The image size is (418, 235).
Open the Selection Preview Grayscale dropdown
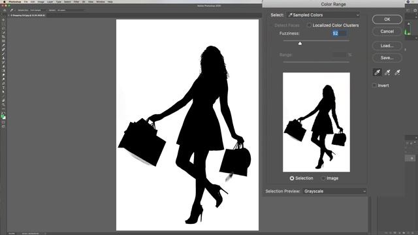[x=334, y=191]
